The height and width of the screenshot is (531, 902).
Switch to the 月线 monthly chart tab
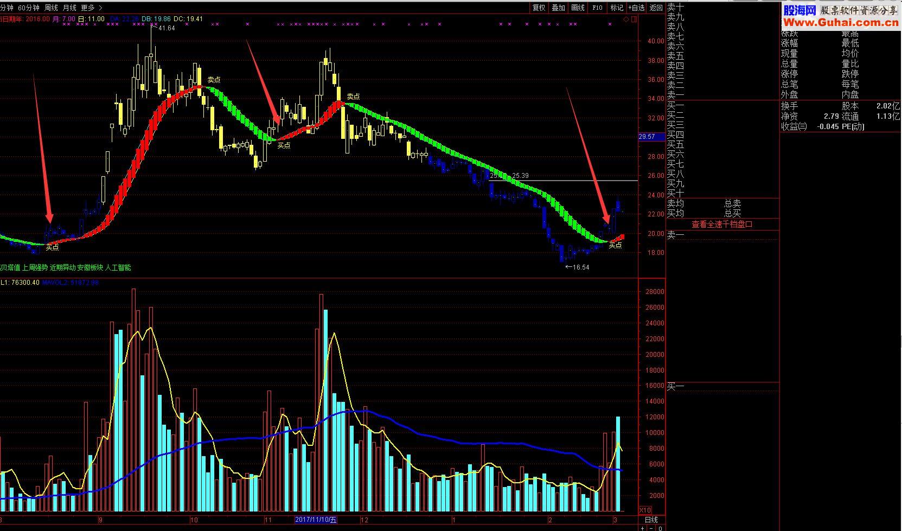[69, 8]
